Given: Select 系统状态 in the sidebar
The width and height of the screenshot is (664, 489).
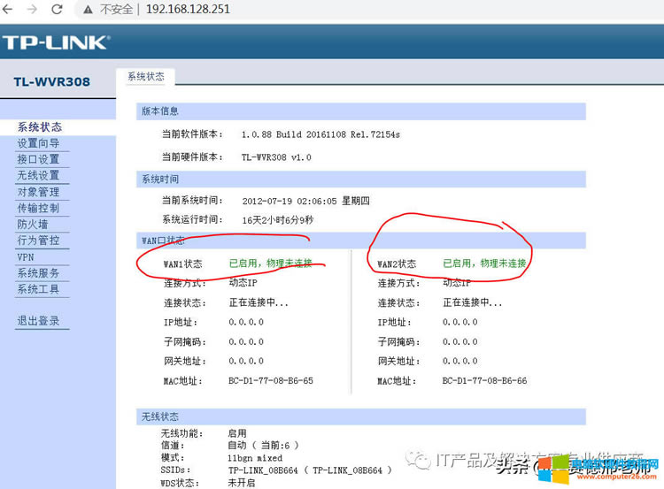Looking at the screenshot, I should [x=39, y=127].
